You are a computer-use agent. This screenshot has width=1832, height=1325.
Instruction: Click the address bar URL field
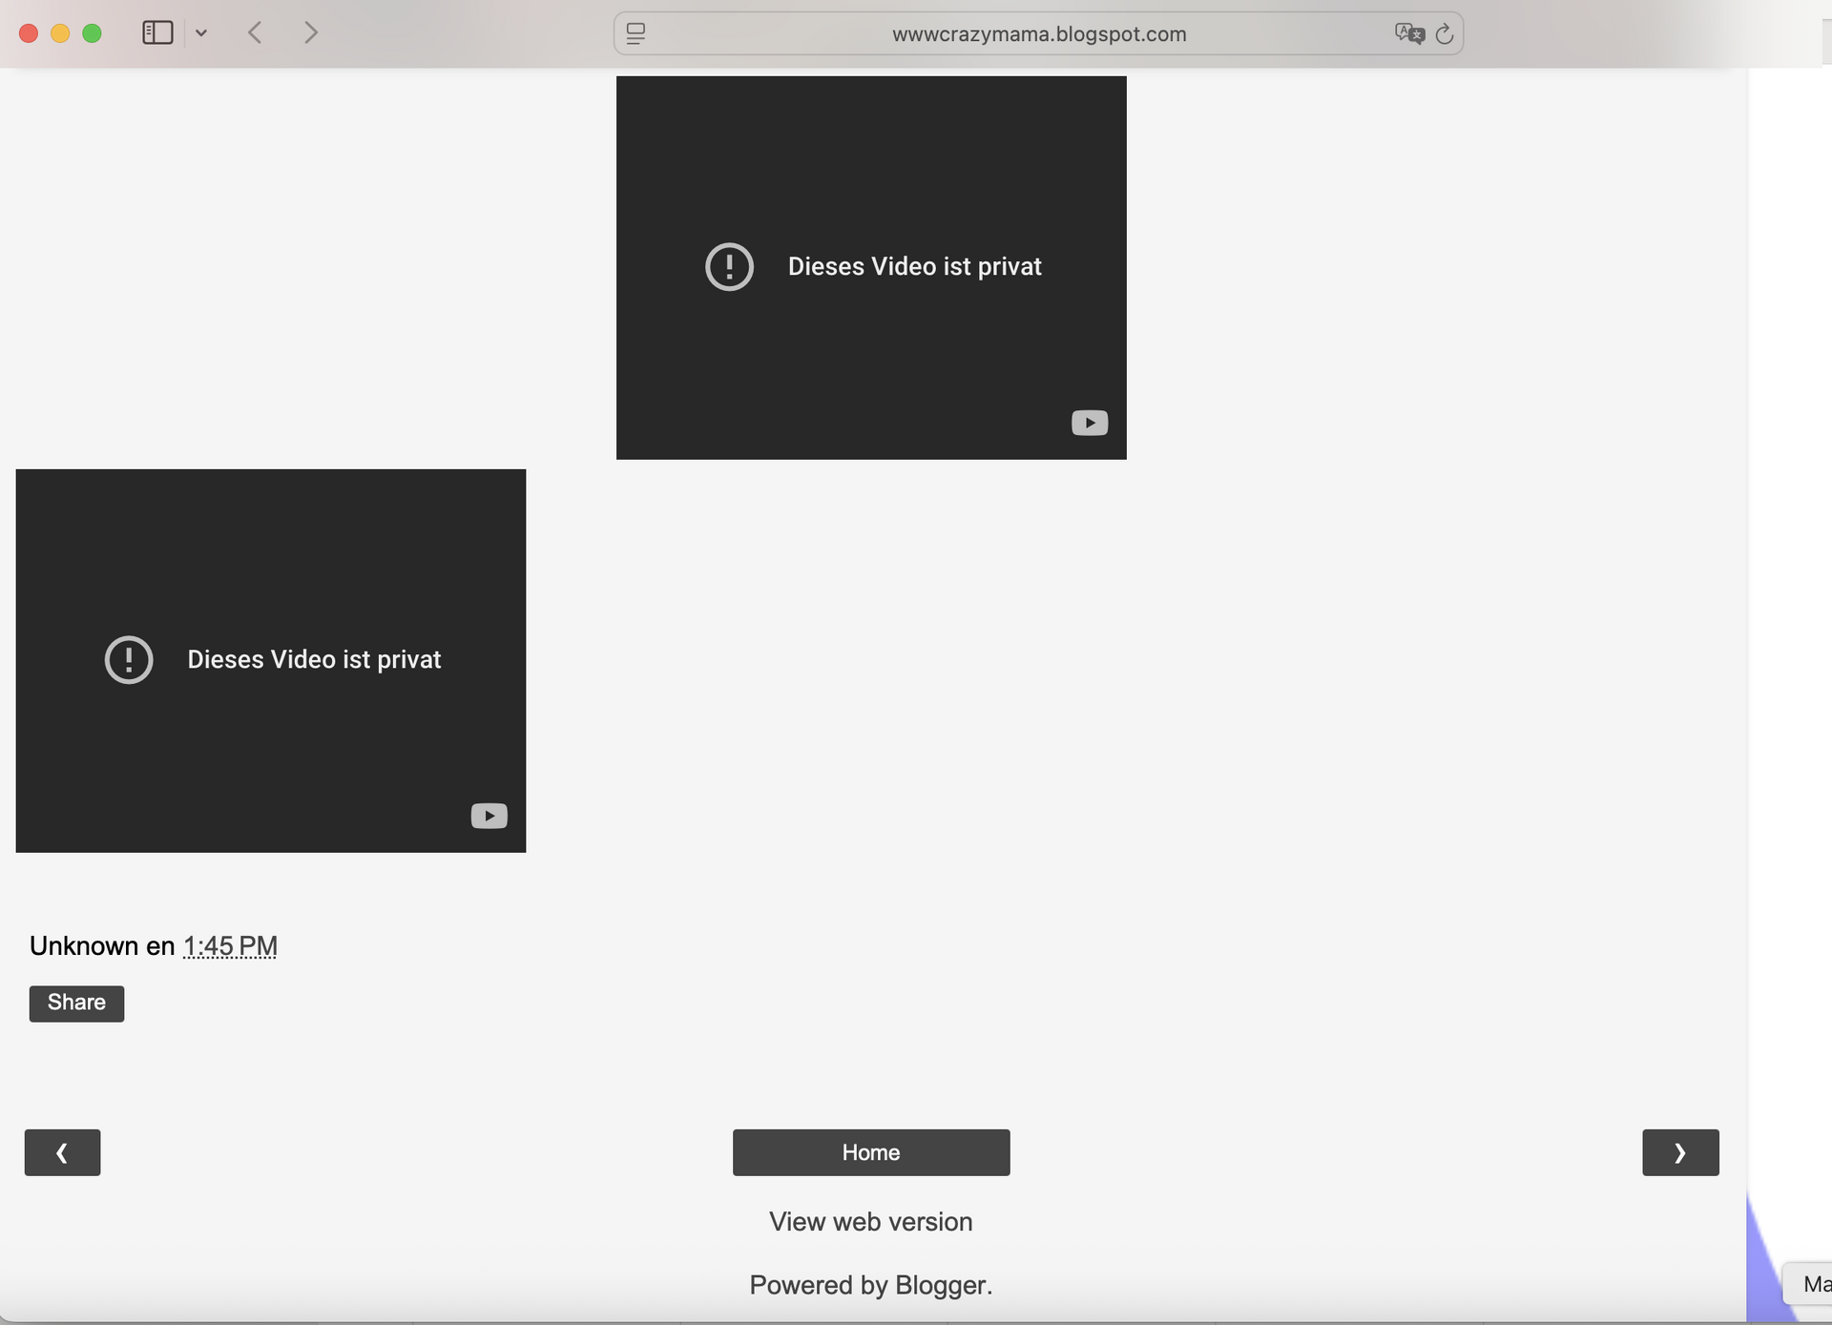pos(1038,34)
